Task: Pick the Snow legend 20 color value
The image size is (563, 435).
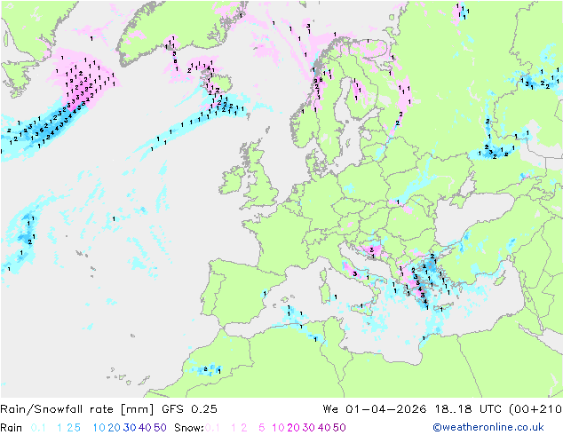Action: point(293,428)
